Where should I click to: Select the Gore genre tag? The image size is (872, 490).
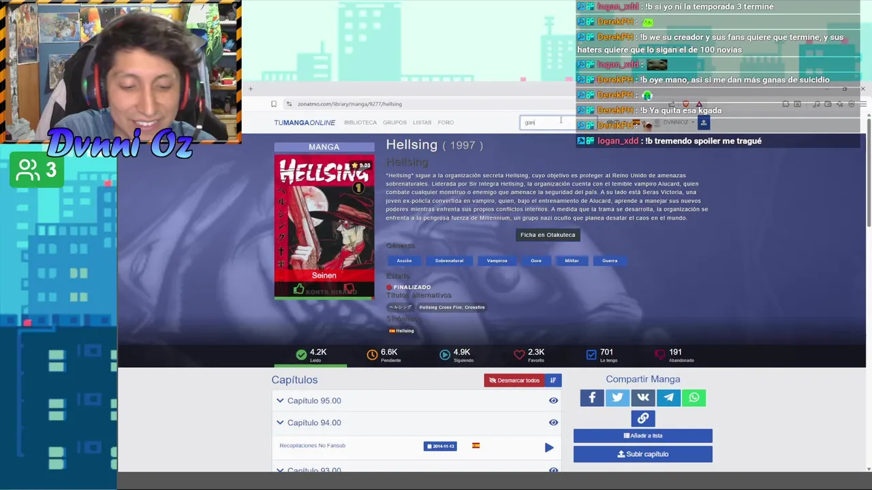click(x=536, y=261)
